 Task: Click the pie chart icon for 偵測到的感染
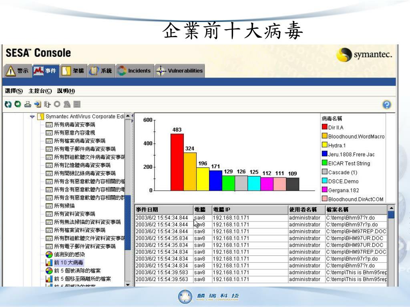pos(49,255)
